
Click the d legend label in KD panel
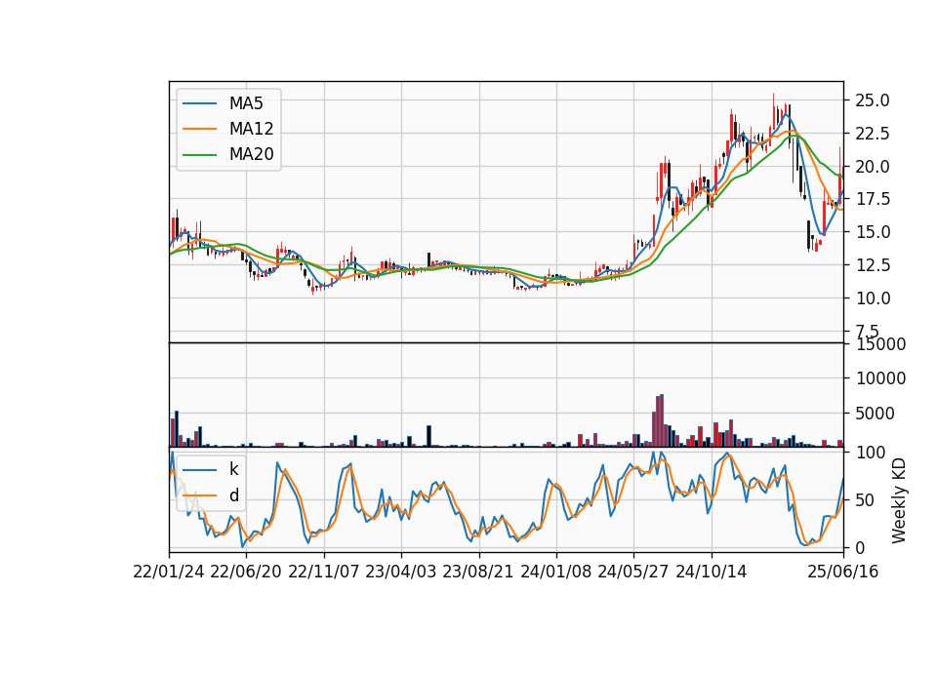pos(234,495)
